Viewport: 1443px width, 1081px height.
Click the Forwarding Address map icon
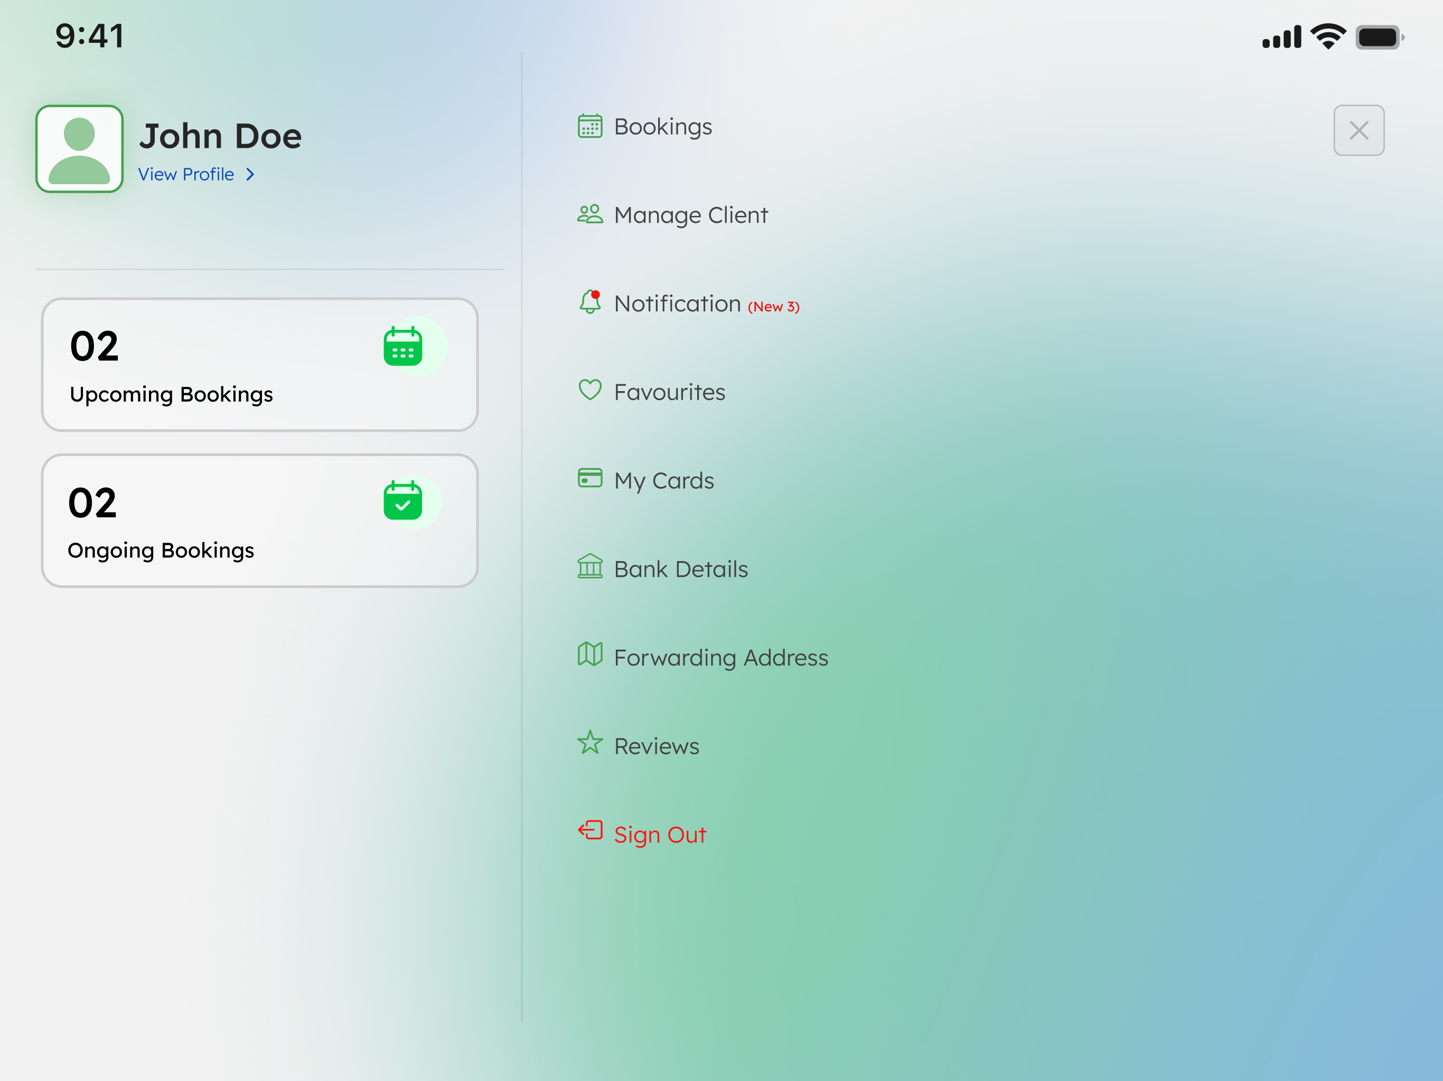pos(590,654)
